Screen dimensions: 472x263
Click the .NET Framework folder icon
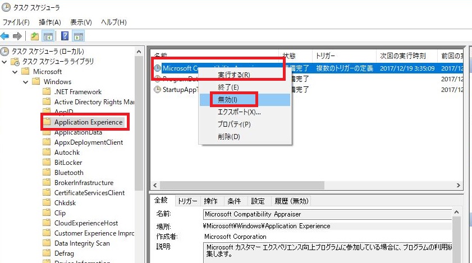[x=47, y=91]
